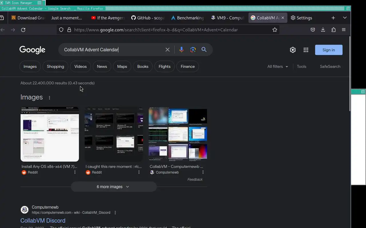This screenshot has height=228, width=366.
Task: Open the CollabVM Discord result link
Action: point(43,221)
